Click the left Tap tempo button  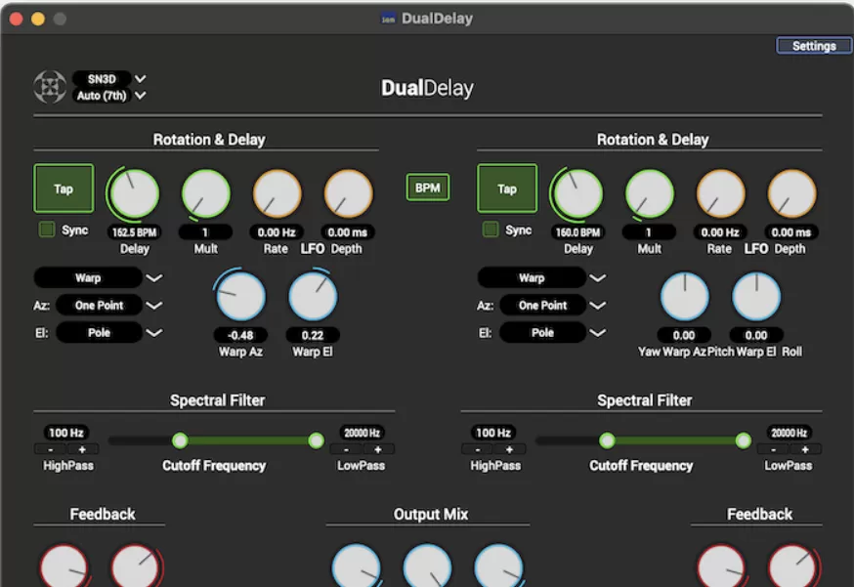click(64, 189)
